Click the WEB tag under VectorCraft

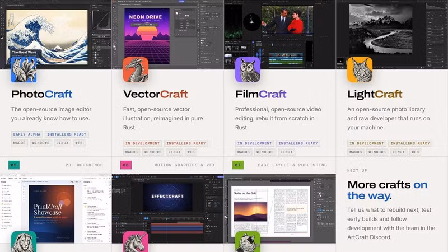pos(191,152)
